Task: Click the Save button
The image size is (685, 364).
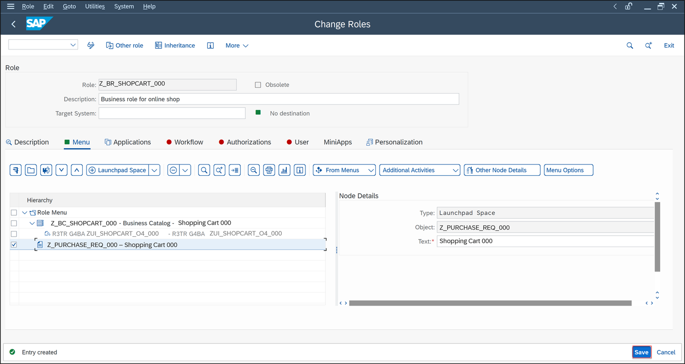Action: coord(641,352)
